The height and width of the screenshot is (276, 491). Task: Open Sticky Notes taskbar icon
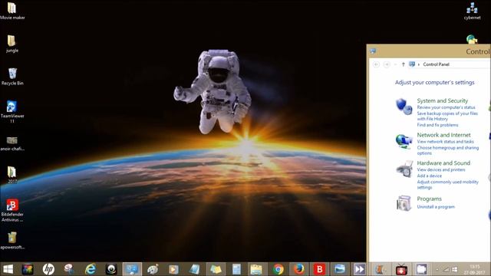click(x=216, y=269)
